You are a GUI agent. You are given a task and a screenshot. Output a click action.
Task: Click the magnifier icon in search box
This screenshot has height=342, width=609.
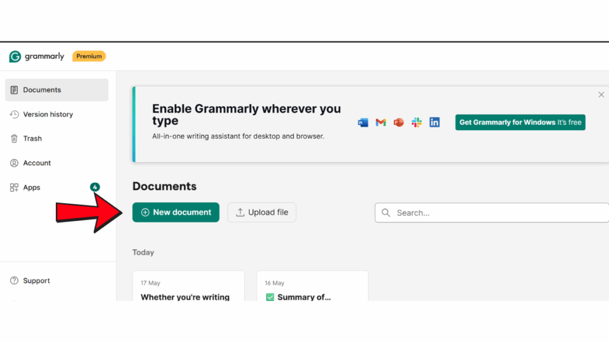click(385, 213)
